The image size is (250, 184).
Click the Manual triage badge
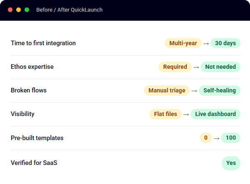point(167,90)
